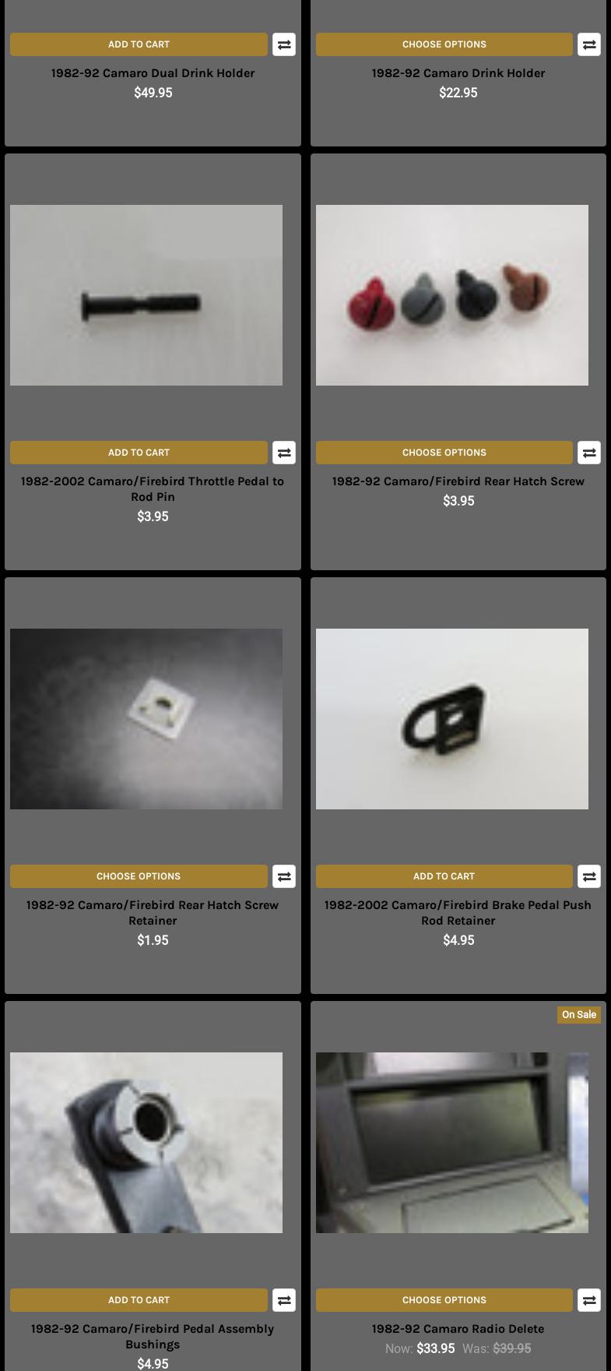
Task: Open Brake Pedal Push Rod Retainer title link
Action: click(x=458, y=912)
